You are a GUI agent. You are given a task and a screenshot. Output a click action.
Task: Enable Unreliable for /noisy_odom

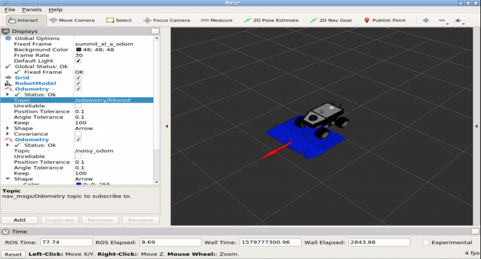coord(78,156)
